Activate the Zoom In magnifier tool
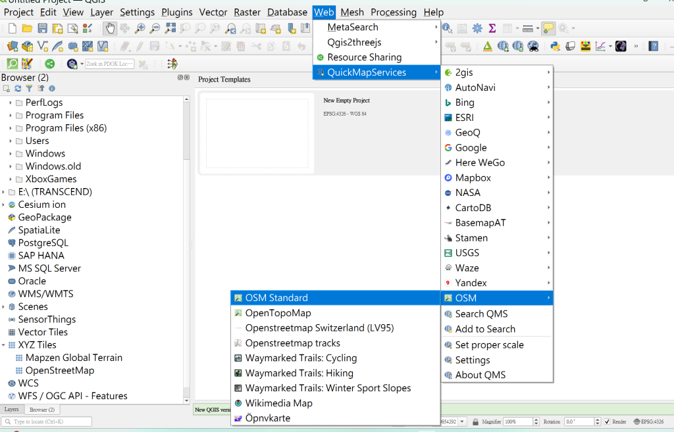This screenshot has width=674, height=432. click(140, 28)
